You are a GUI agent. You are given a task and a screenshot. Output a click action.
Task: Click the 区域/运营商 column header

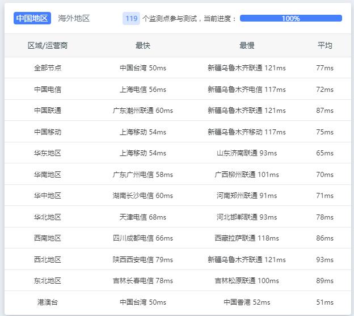[48, 45]
